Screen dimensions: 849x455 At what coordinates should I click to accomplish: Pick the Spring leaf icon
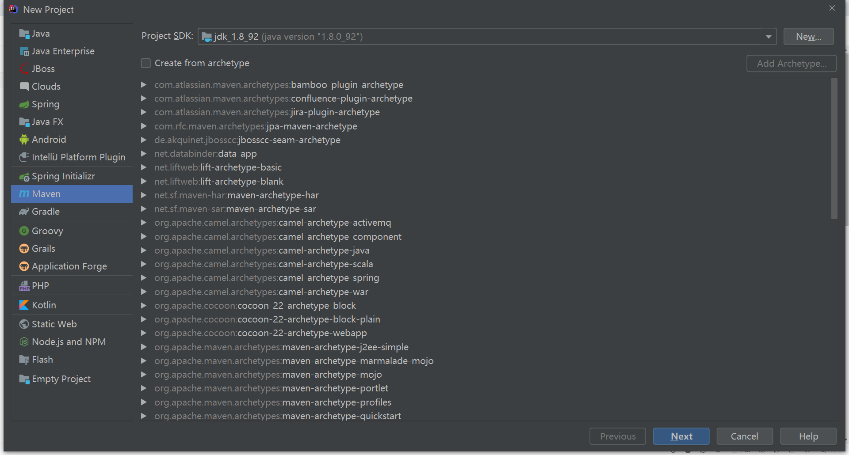click(24, 104)
